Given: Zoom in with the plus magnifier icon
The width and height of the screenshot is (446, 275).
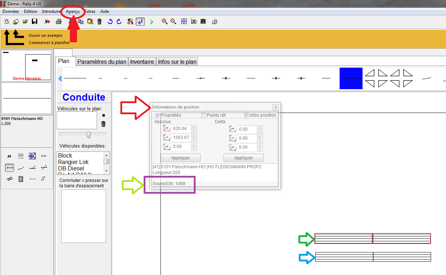Looking at the screenshot, I should tap(164, 21).
